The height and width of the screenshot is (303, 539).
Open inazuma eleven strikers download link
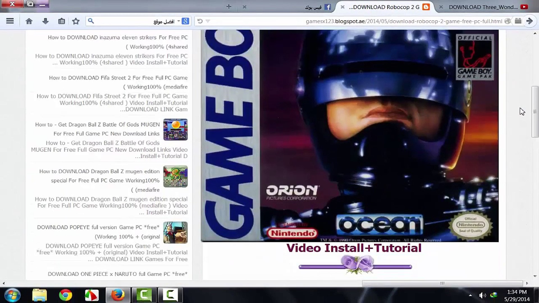click(117, 37)
